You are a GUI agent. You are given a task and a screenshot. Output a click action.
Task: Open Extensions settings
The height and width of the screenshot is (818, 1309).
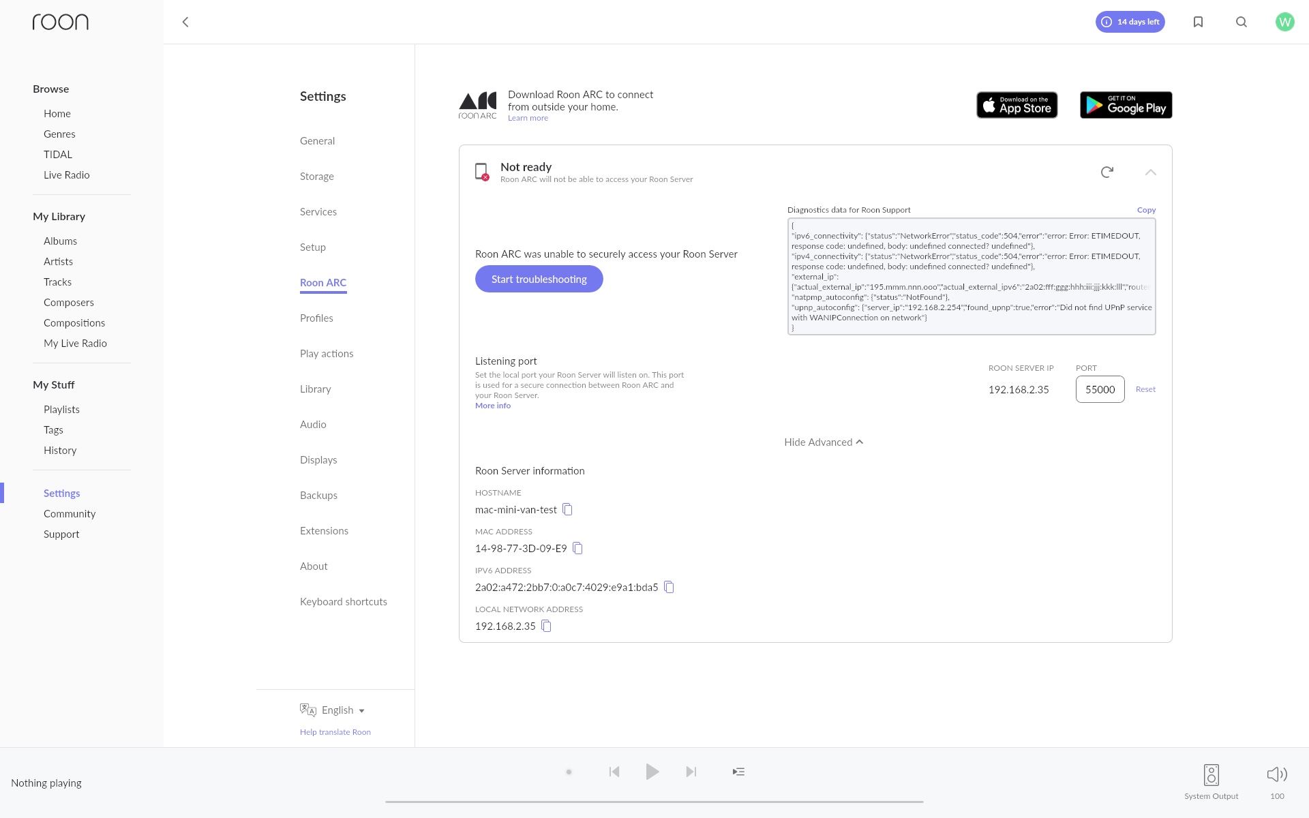click(324, 531)
